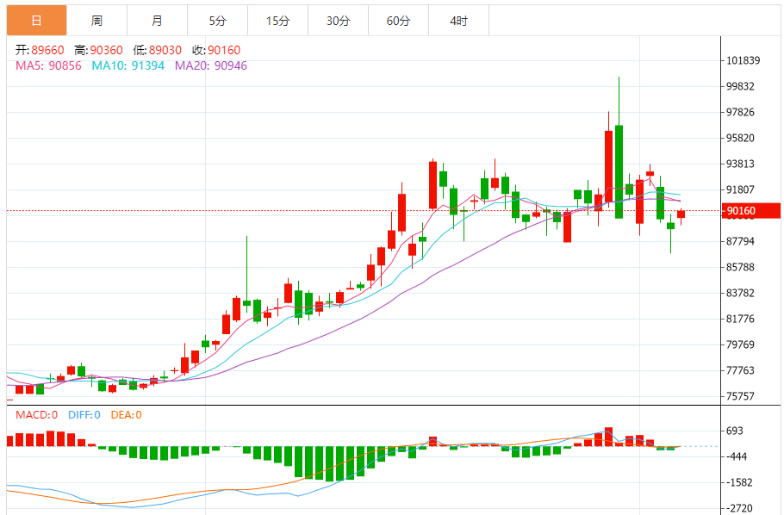Select the 周 (weekly) timeframe tab

pos(96,21)
